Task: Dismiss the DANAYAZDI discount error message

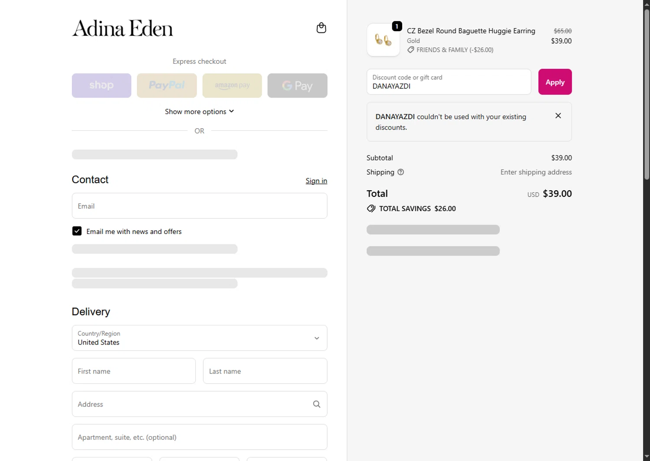Action: click(558, 116)
